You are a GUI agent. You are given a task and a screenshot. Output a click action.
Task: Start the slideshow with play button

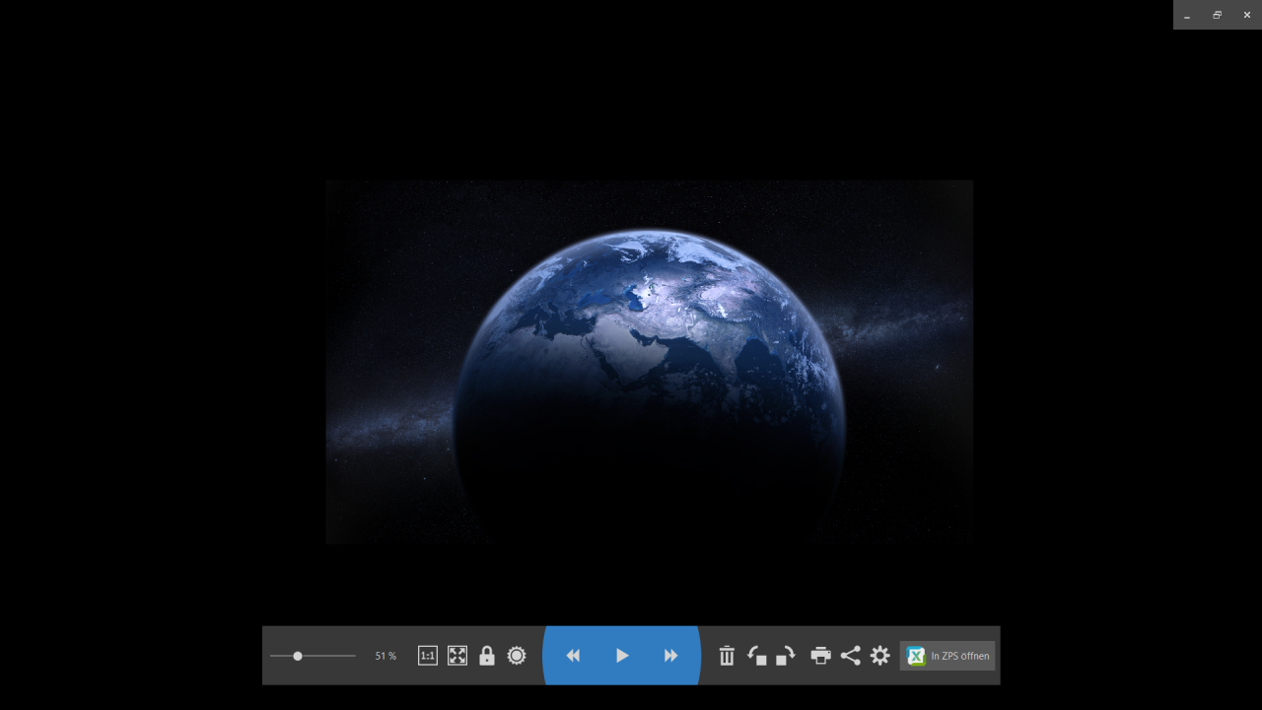click(622, 656)
